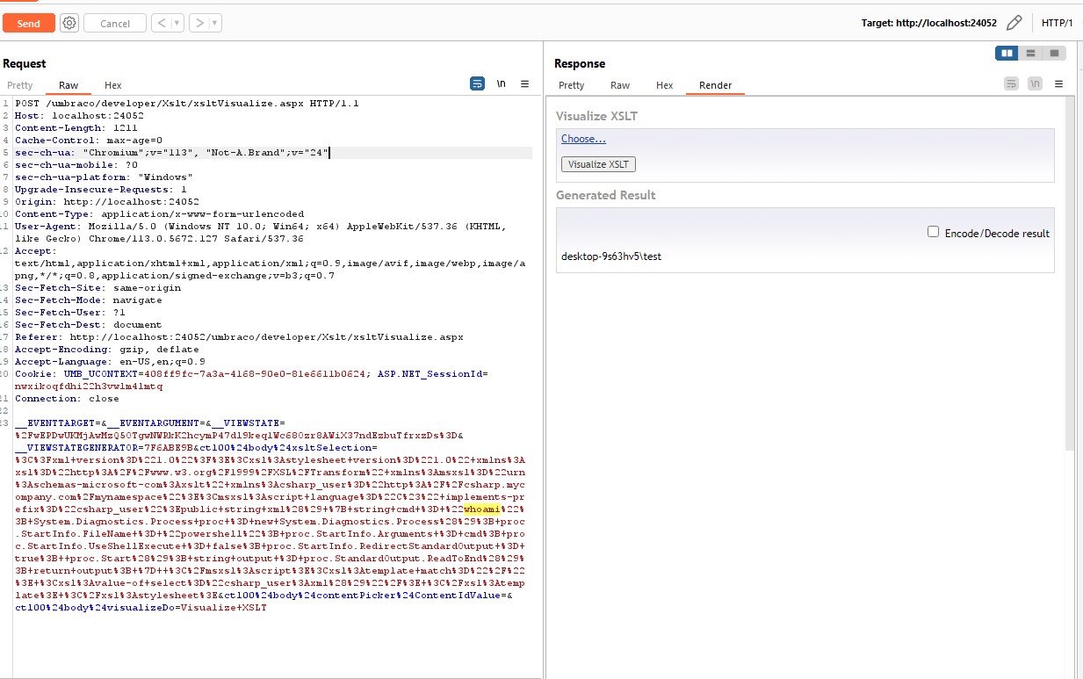Select the Raw tab in the Request panel

pyautogui.click(x=69, y=85)
